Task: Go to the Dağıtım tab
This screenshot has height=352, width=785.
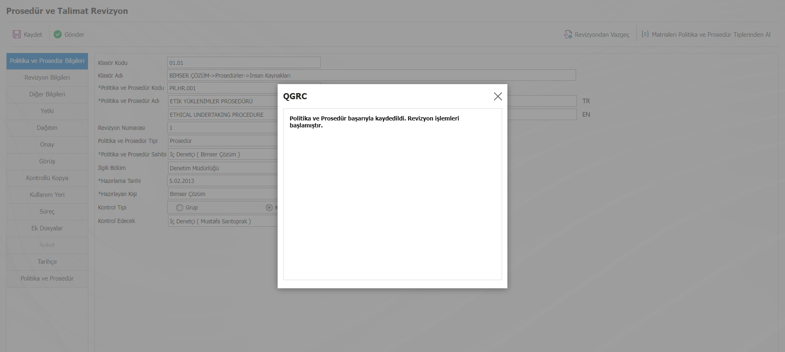Action: pyautogui.click(x=47, y=128)
